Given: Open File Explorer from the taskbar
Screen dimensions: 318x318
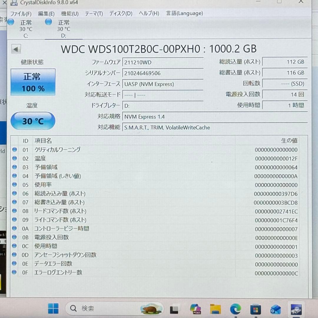Looking at the screenshot, I should pyautogui.click(x=215, y=309).
